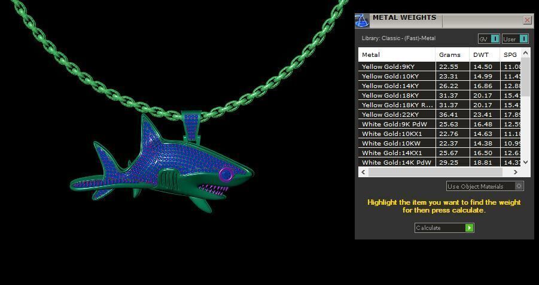Select Yellow Gold:22KY row

(x=440, y=114)
